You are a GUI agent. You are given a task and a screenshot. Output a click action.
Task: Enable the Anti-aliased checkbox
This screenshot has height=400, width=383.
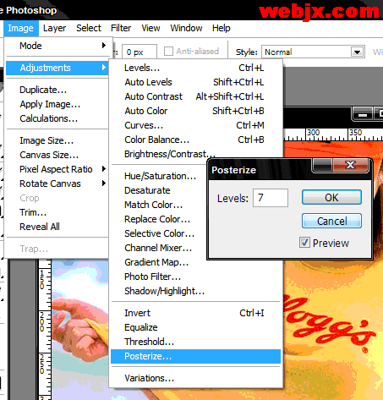(x=168, y=52)
